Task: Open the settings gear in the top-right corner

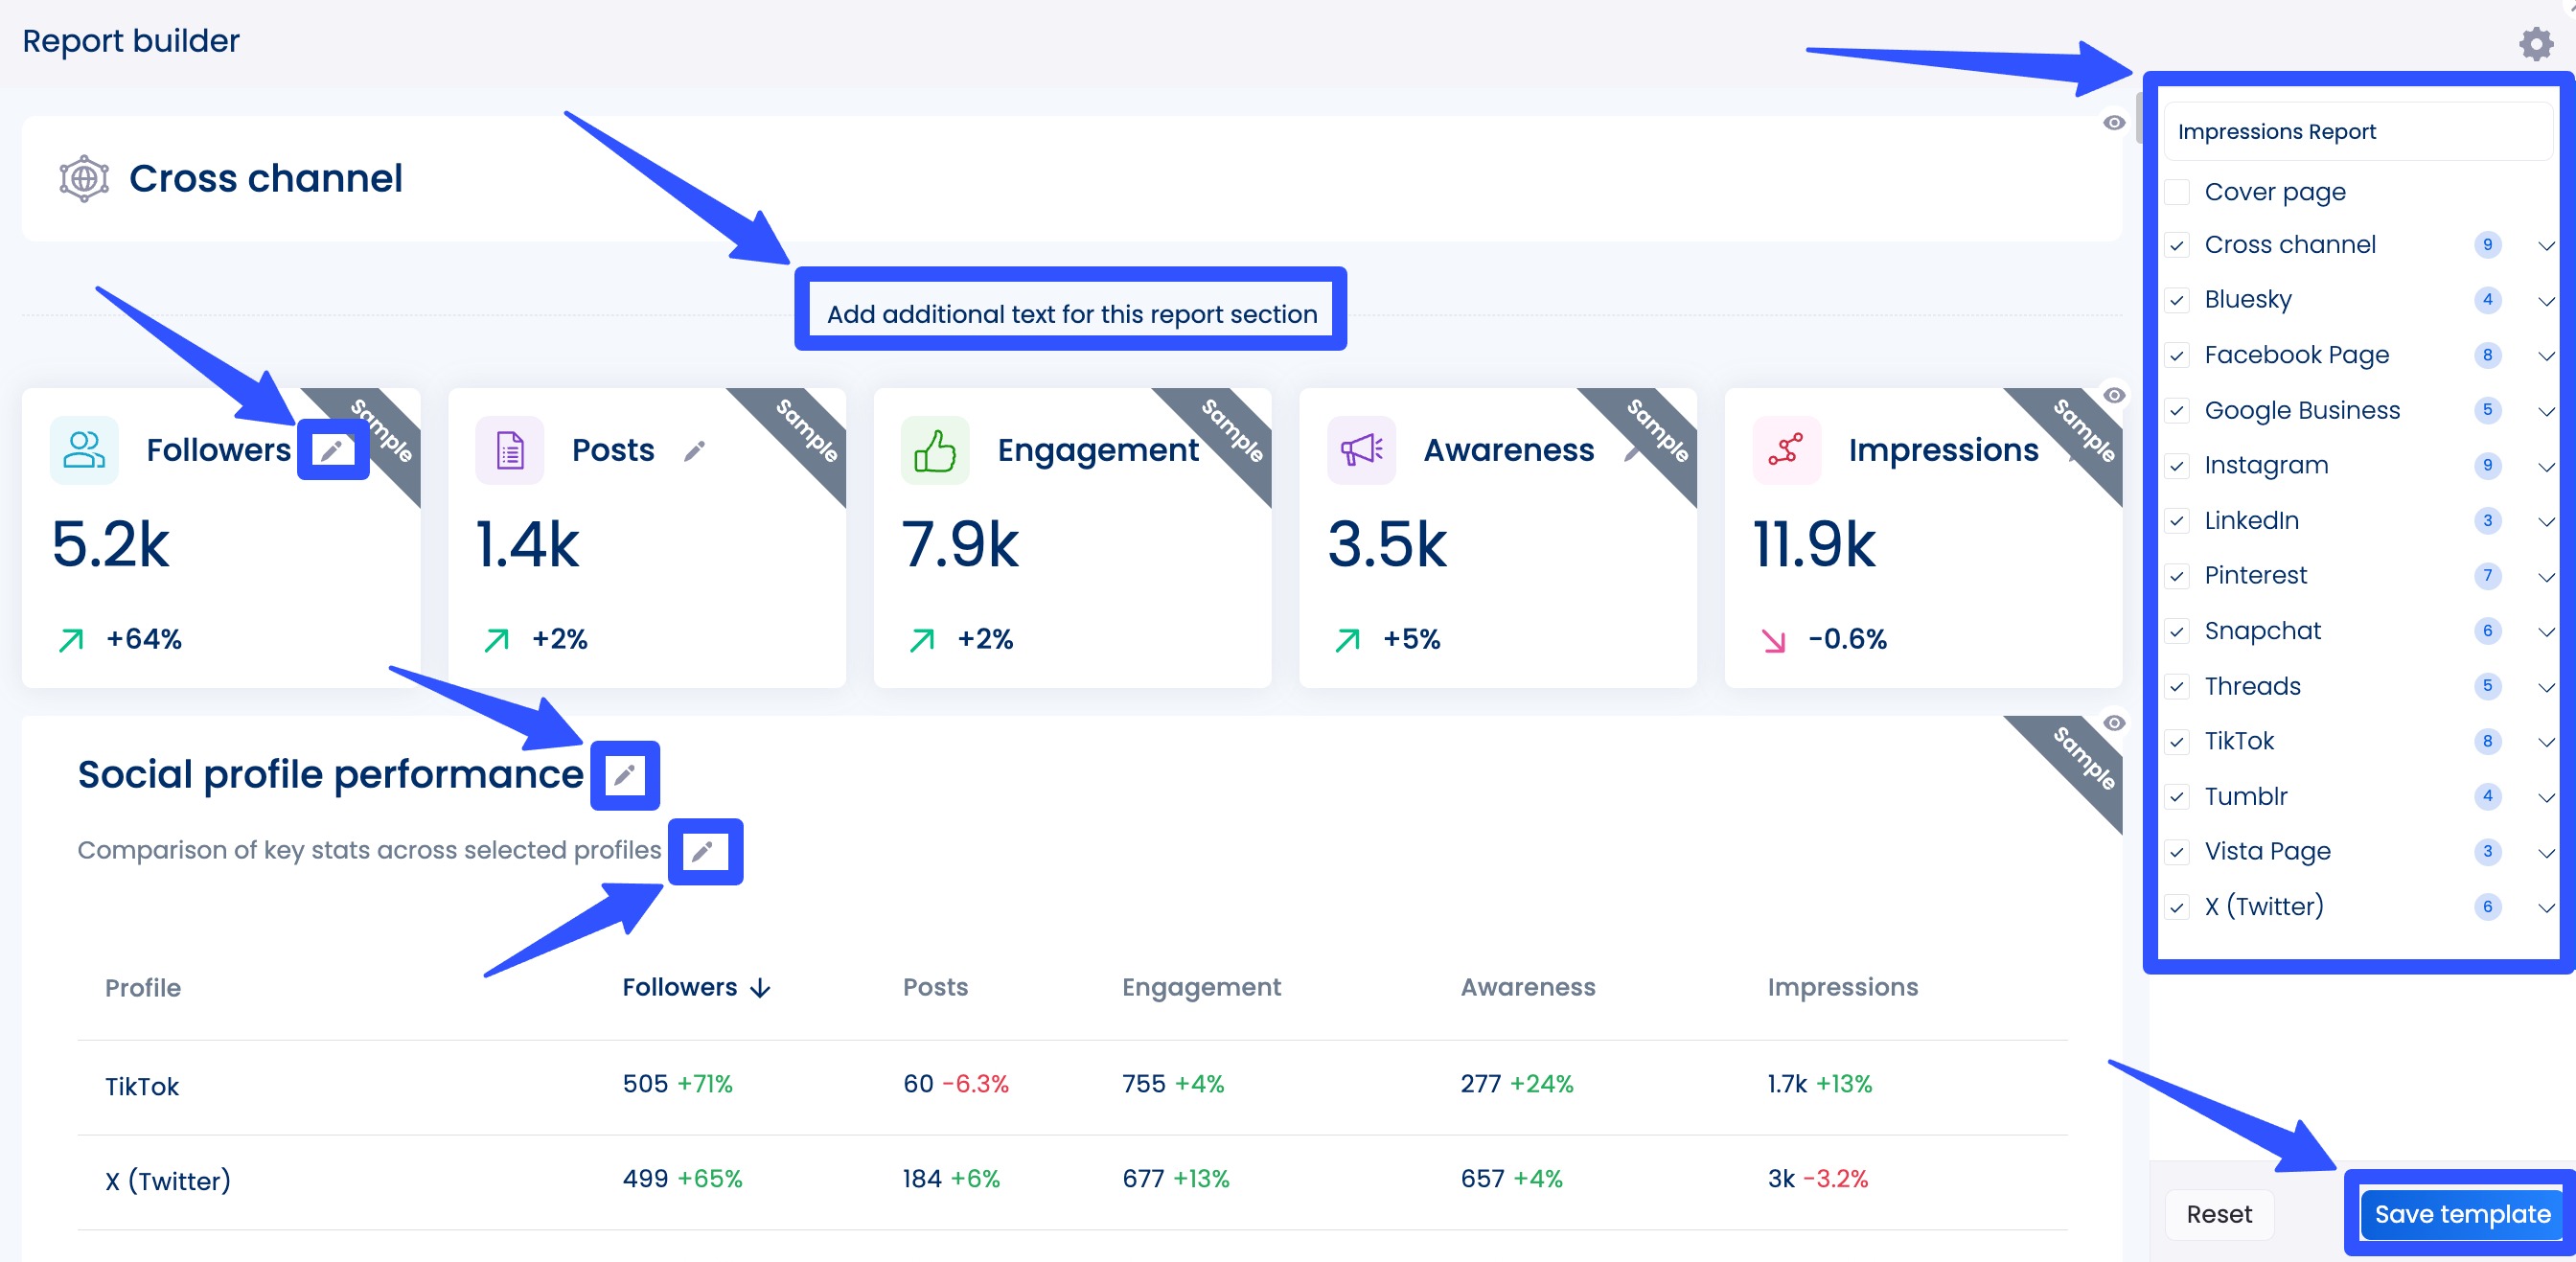Action: click(2537, 43)
